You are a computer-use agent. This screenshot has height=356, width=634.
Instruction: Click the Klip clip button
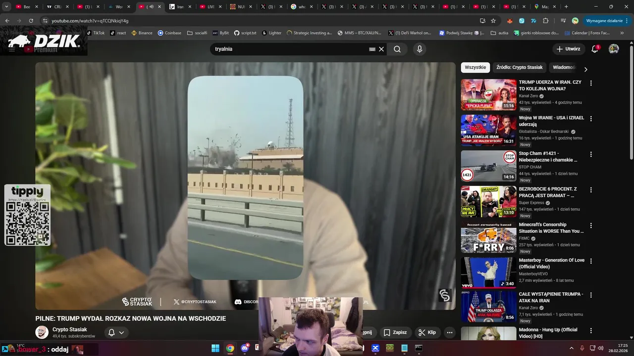point(426,332)
